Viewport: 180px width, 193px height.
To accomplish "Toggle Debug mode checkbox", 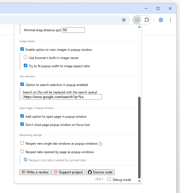I will coord(109,179).
